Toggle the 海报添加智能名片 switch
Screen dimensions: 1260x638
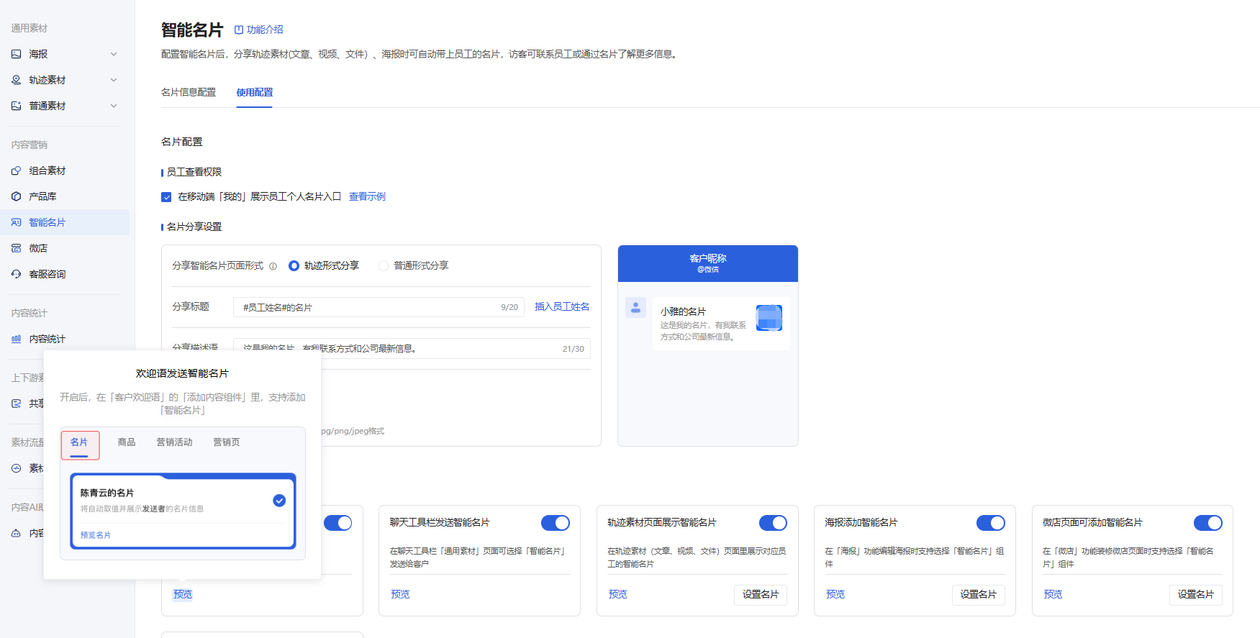(991, 523)
